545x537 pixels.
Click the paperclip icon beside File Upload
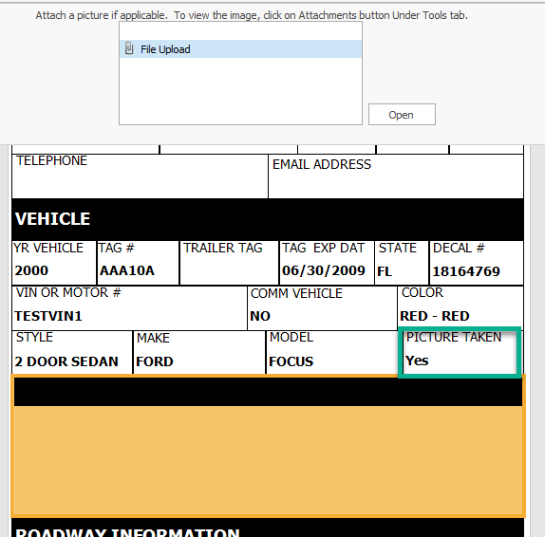point(129,48)
